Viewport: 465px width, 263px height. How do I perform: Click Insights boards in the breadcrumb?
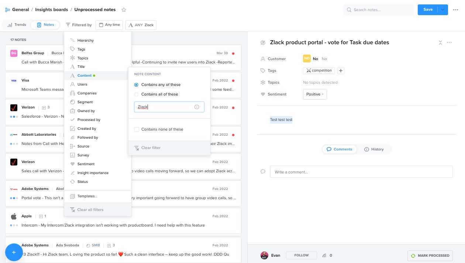[x=51, y=10]
